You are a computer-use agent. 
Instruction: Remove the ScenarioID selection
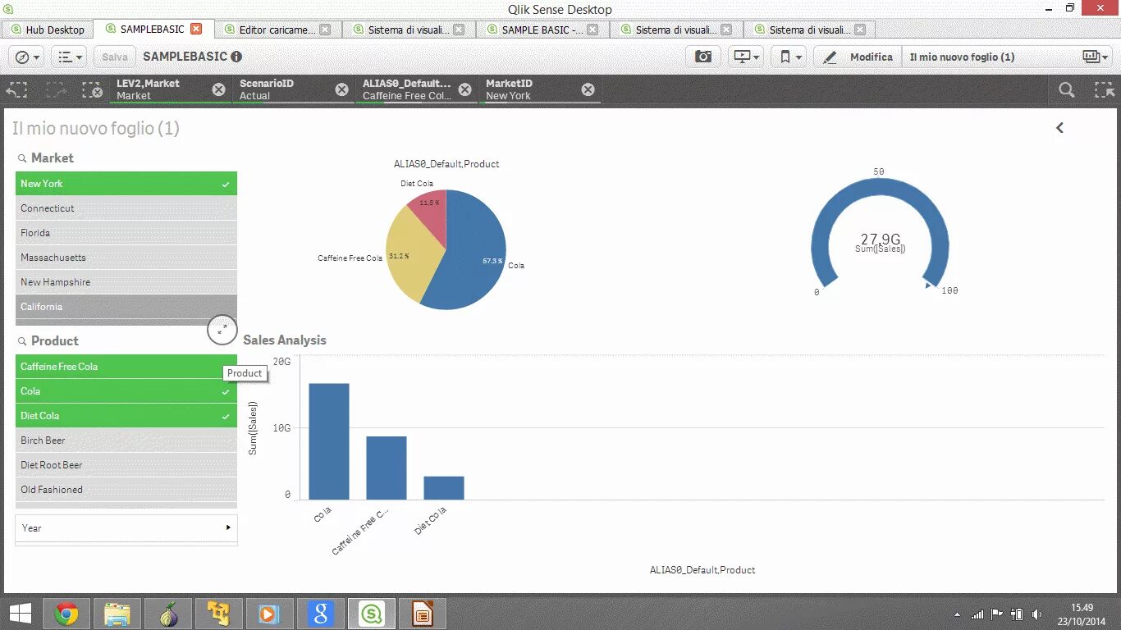tap(341, 89)
